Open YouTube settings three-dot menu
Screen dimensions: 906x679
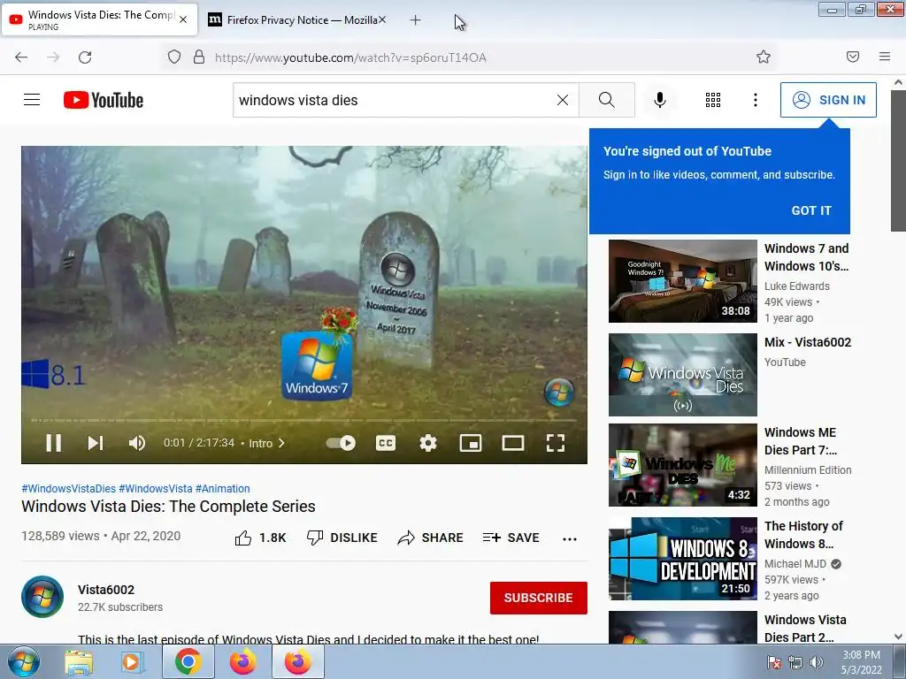coord(756,100)
